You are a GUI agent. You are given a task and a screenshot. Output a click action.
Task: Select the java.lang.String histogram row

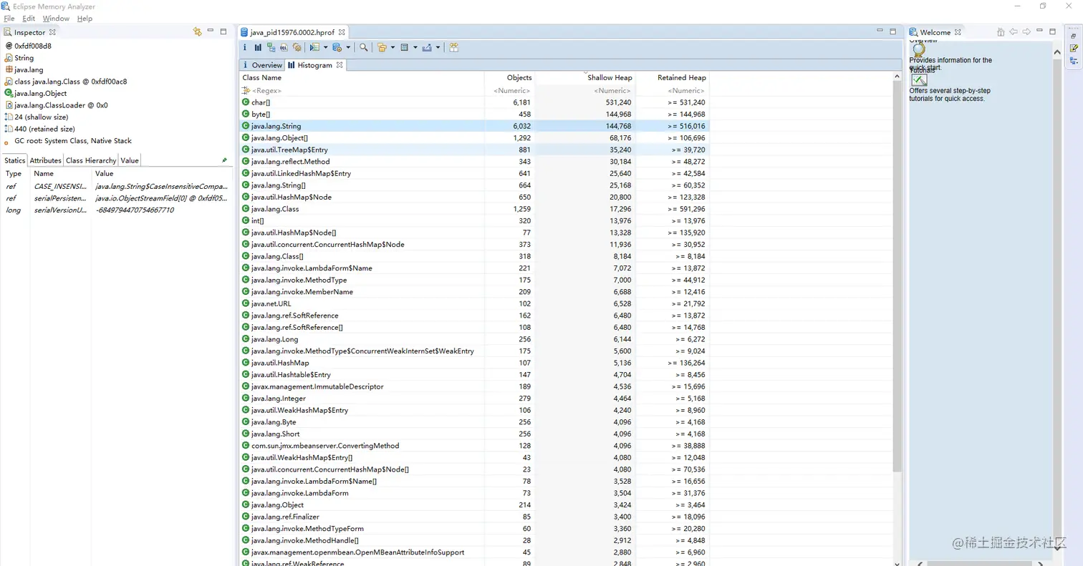point(474,126)
